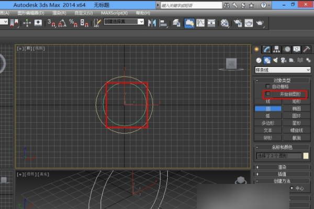Collapse the 名称和颜色 rollout
The width and height of the screenshot is (314, 209).
click(282, 147)
